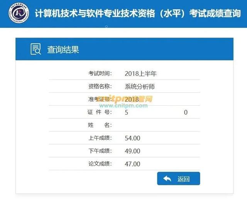This screenshot has height=200, width=247.
Task: Select the qualification name 系统分析师
Action: point(140,87)
